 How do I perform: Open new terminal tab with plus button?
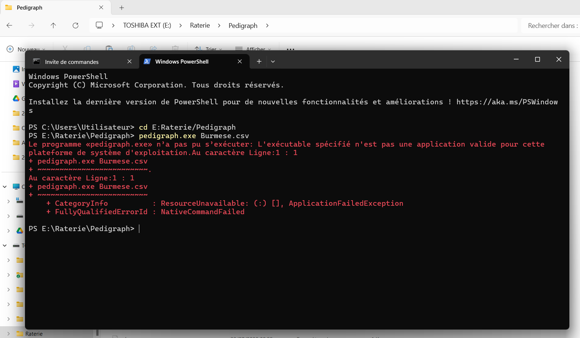pos(259,61)
